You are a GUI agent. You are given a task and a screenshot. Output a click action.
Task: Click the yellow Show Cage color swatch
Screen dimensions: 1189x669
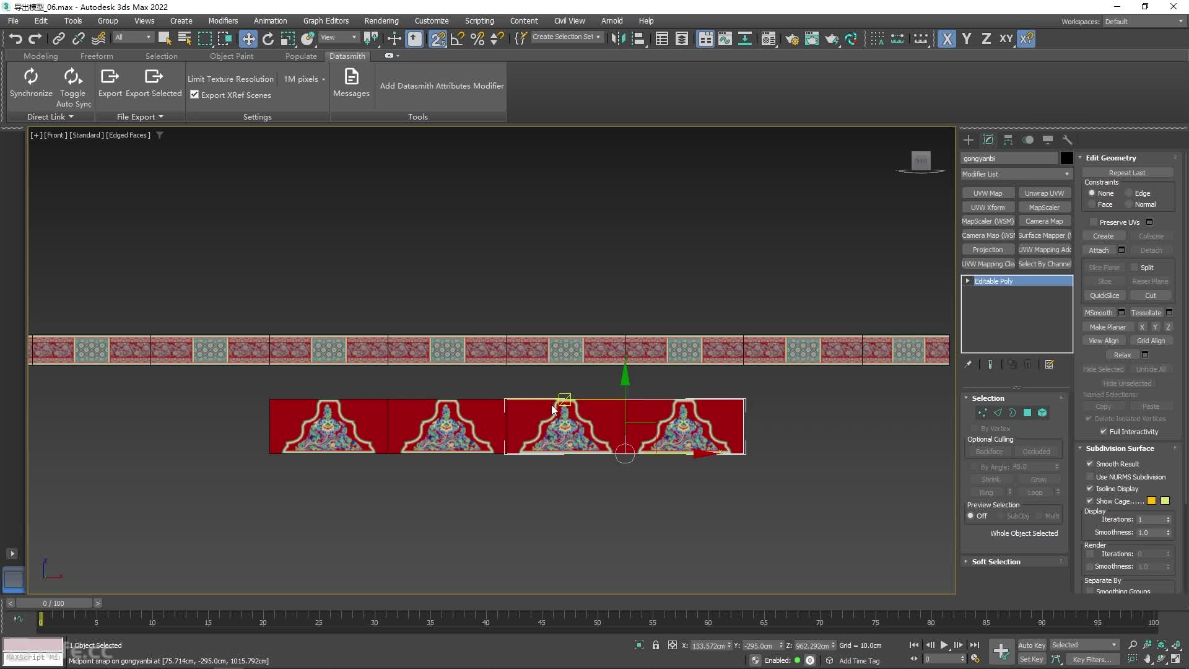[x=1165, y=501]
